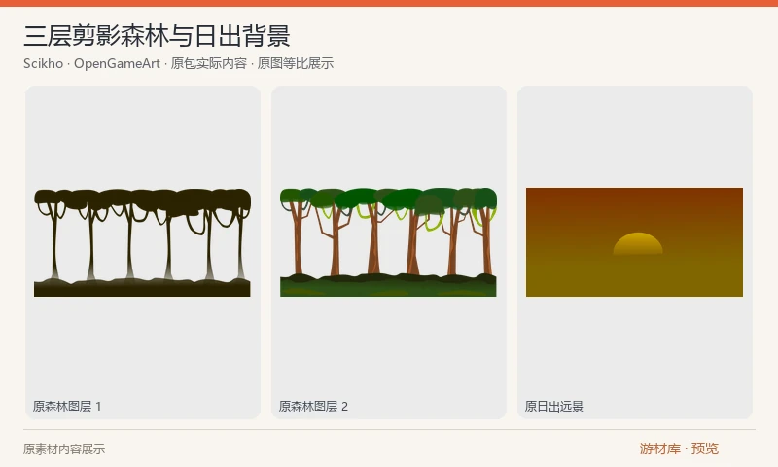
Task: Click the 游材库 · 预览 label
Action: [x=679, y=449]
